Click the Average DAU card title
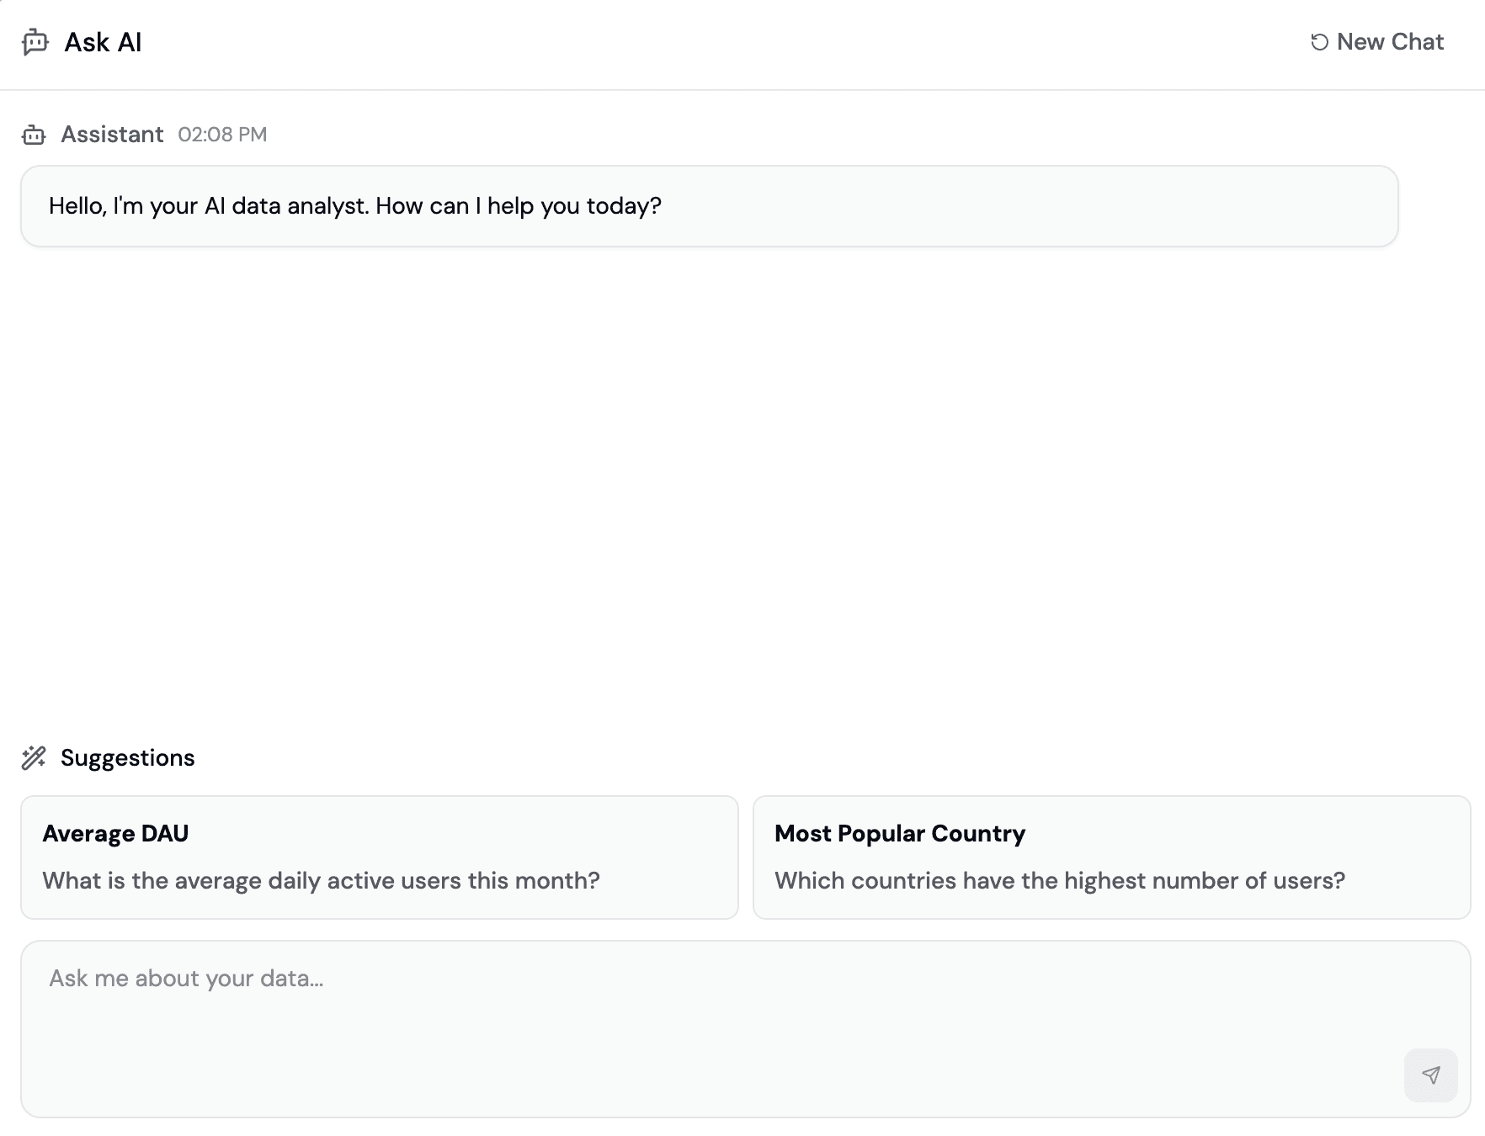1485x1136 pixels. tap(115, 833)
